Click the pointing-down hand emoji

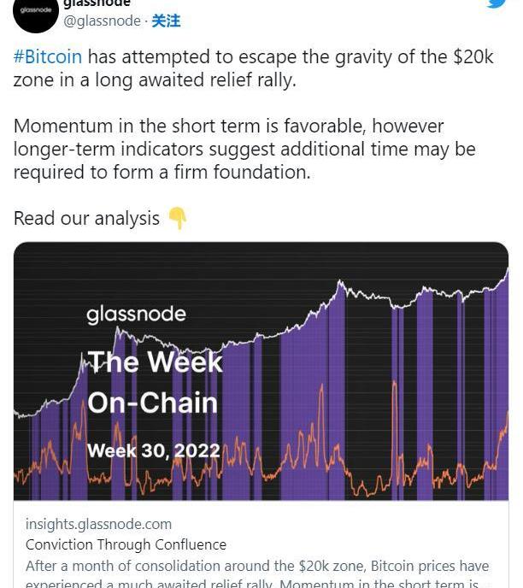pyautogui.click(x=177, y=218)
